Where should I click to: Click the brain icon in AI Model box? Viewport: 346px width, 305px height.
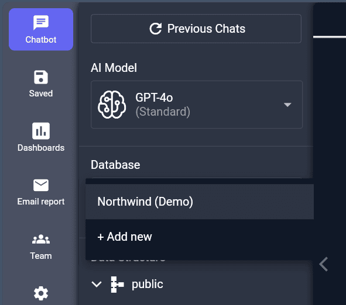coord(112,105)
